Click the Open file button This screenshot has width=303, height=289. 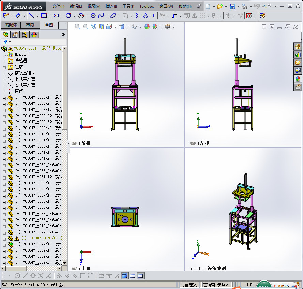220,6
